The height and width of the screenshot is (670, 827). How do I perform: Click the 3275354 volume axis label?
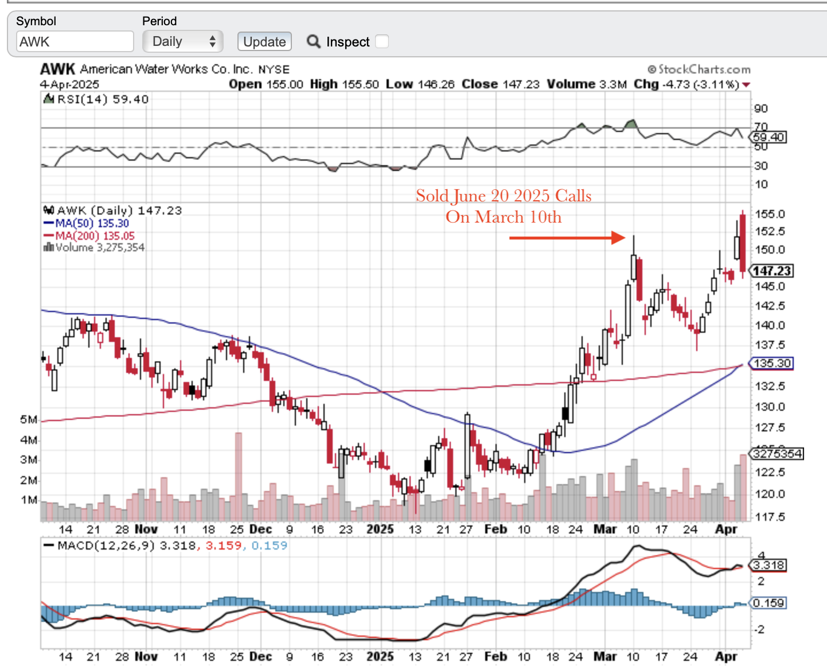777,454
